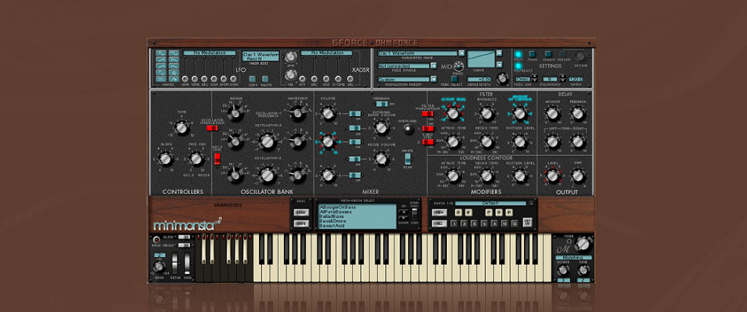Image resolution: width=747 pixels, height=312 pixels.
Task: Click the Noise Volume knob
Action: point(381,159)
